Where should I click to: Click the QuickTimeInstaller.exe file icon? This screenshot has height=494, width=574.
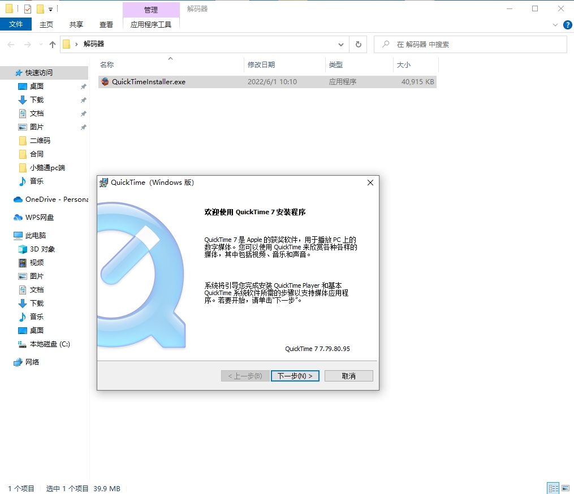pos(105,81)
